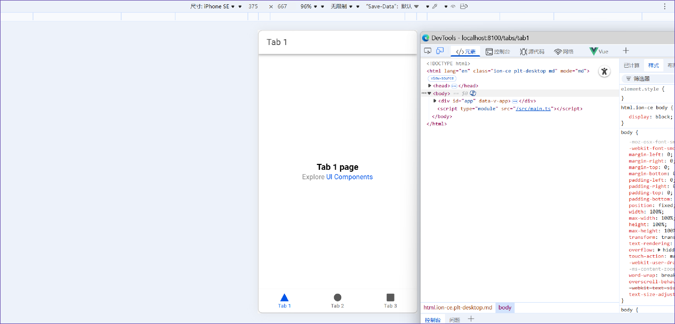
Task: Click the rotate device orientation icon
Action: point(464,6)
